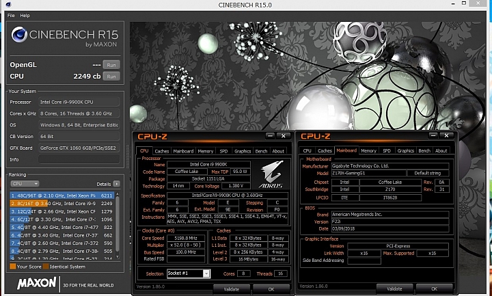Select the 6C/12T 3.30 GHz ranking row
492x296 pixels.
61,219
